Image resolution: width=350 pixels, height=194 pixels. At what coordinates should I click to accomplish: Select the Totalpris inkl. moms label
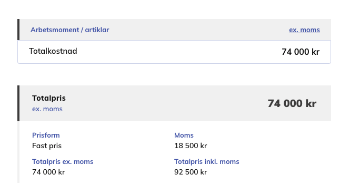tap(207, 162)
